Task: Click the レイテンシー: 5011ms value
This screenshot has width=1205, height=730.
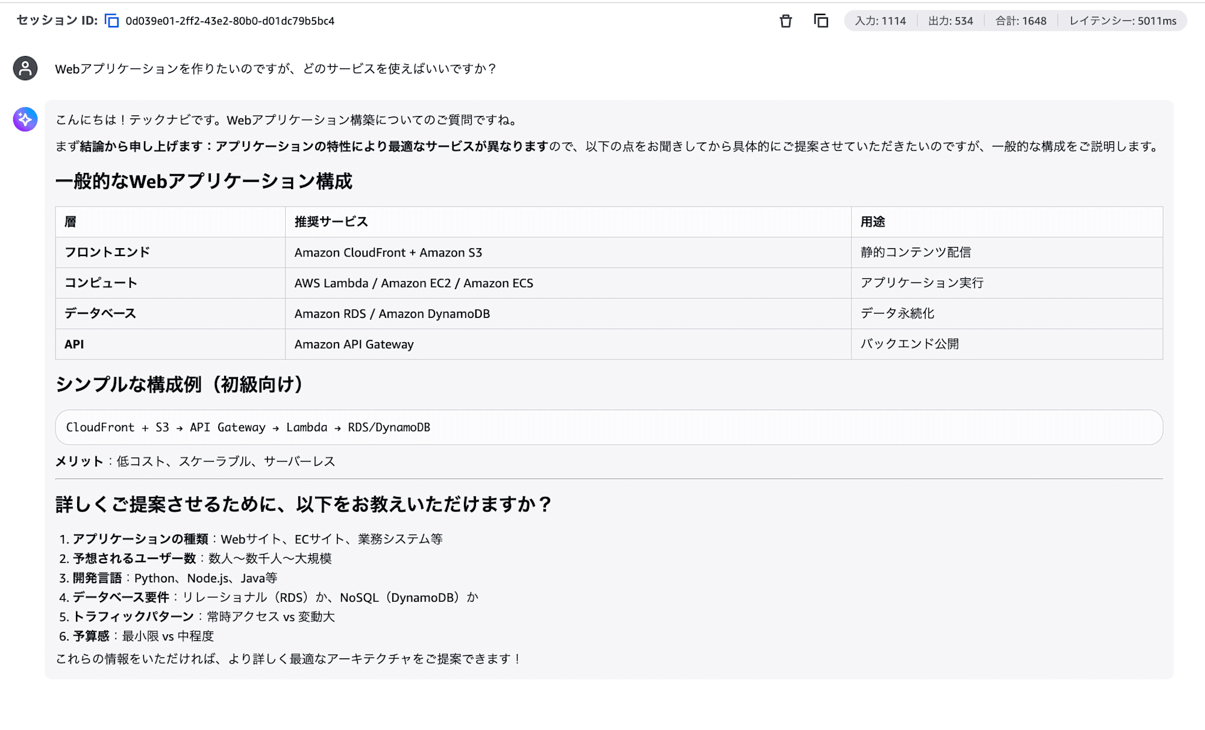Action: [1123, 21]
